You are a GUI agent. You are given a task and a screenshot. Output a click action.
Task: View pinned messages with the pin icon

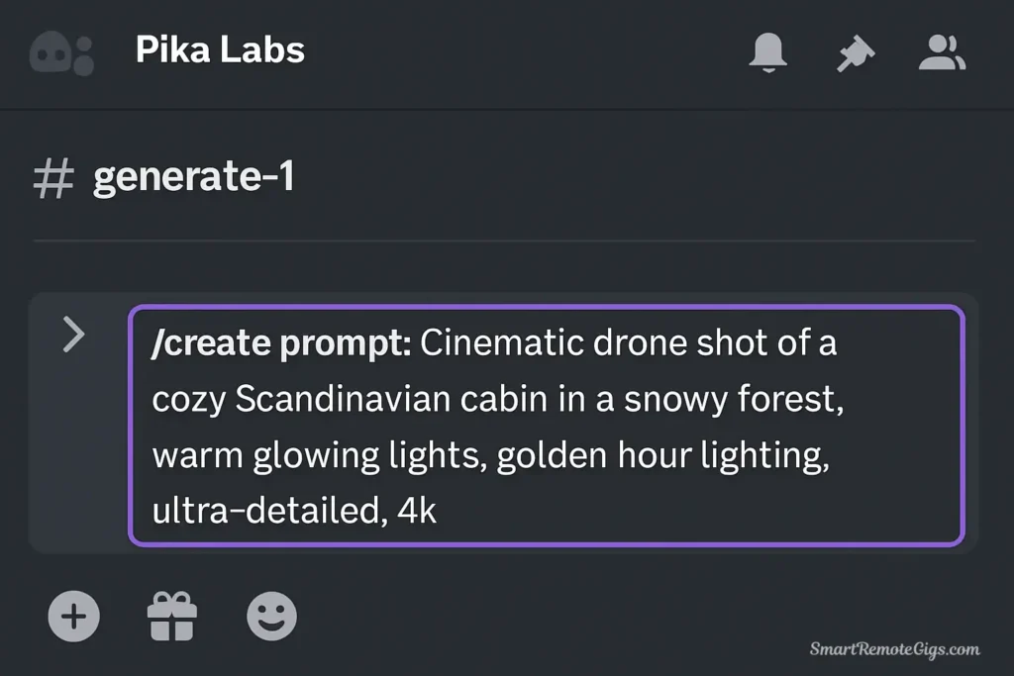pos(854,53)
